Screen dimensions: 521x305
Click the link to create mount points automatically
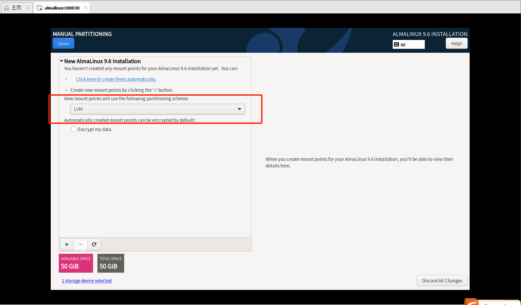point(116,79)
